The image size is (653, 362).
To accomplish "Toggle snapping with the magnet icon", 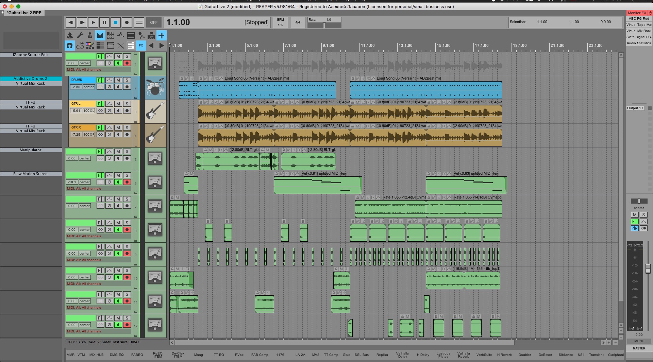I will pos(70,46).
